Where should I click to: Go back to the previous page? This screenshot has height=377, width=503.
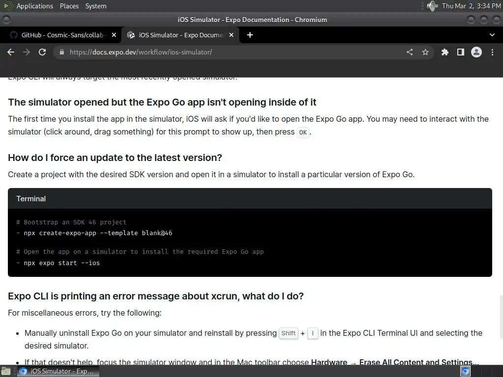click(11, 52)
